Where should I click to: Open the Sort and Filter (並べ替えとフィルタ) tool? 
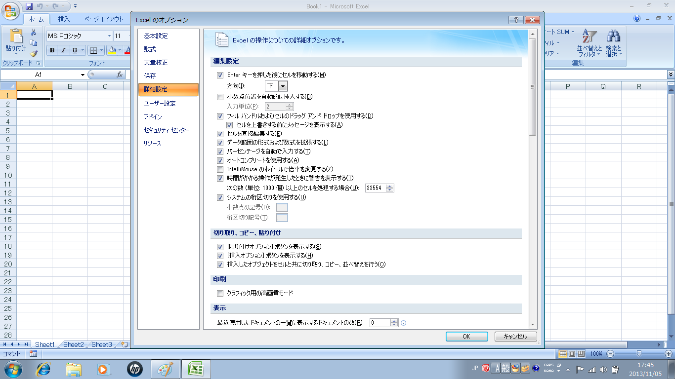(590, 43)
